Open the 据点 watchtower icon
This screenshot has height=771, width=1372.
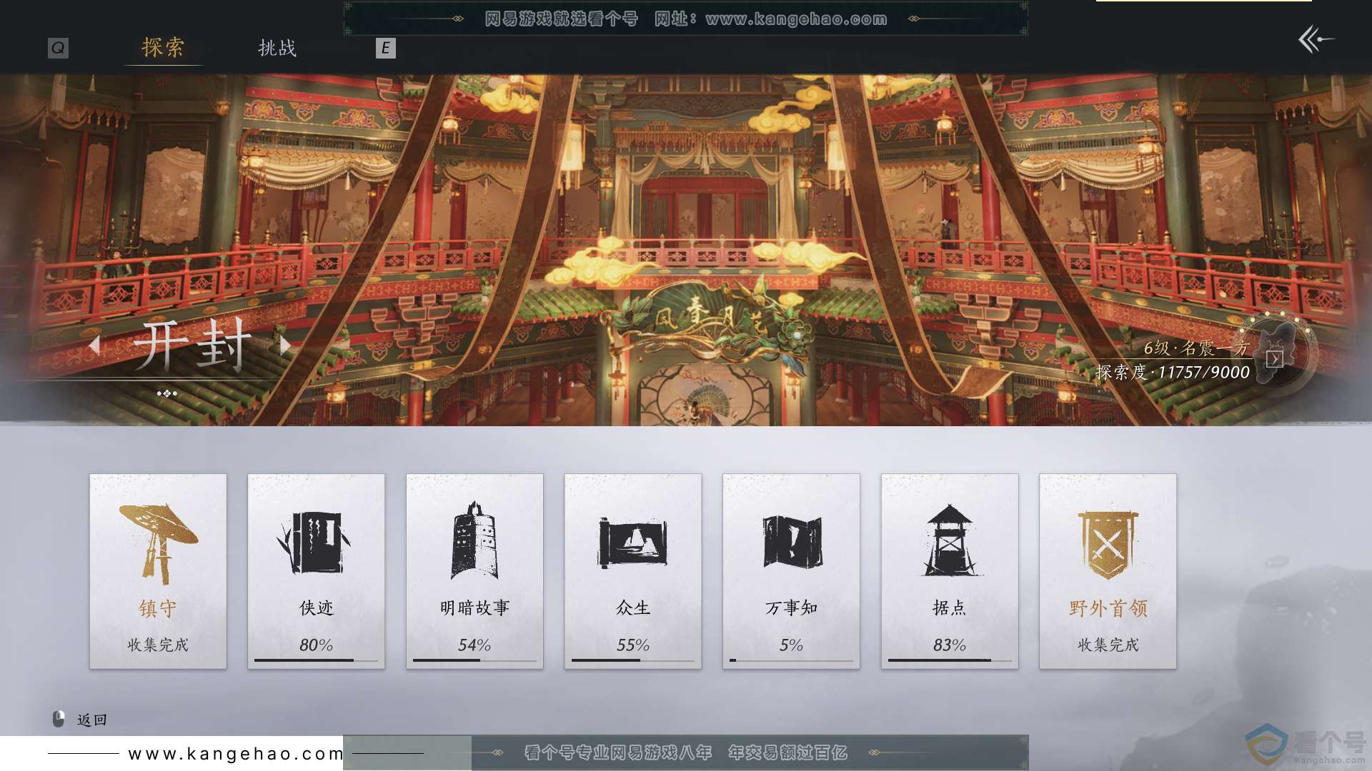coord(950,540)
